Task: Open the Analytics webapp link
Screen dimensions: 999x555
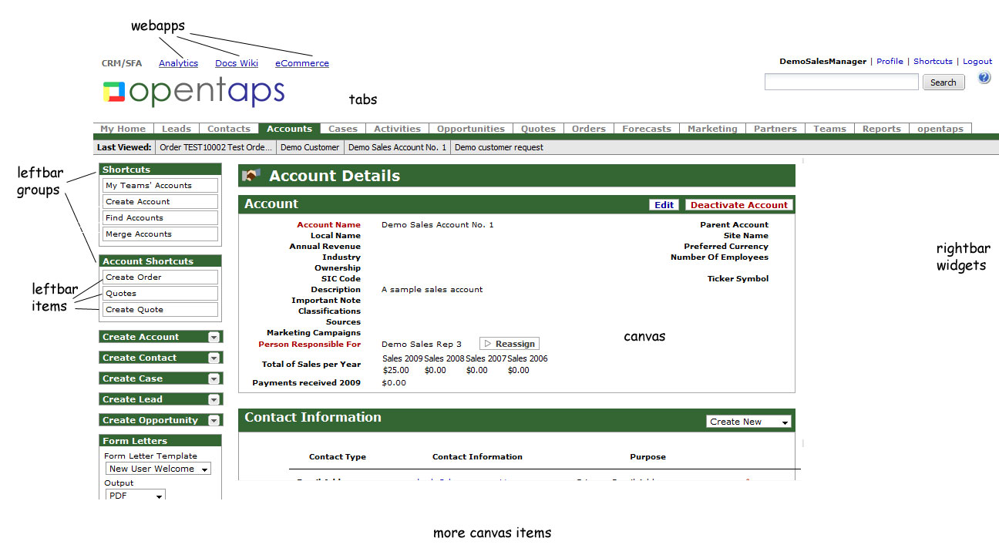Action: tap(178, 63)
